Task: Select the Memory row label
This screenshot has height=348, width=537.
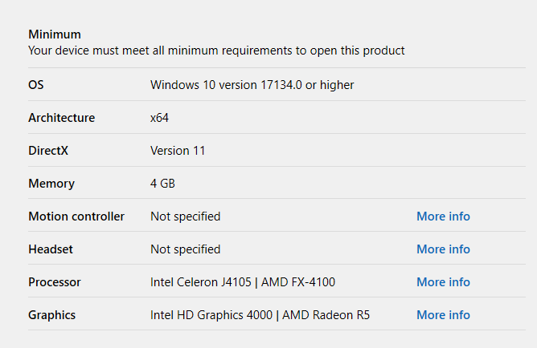Action: coord(51,184)
